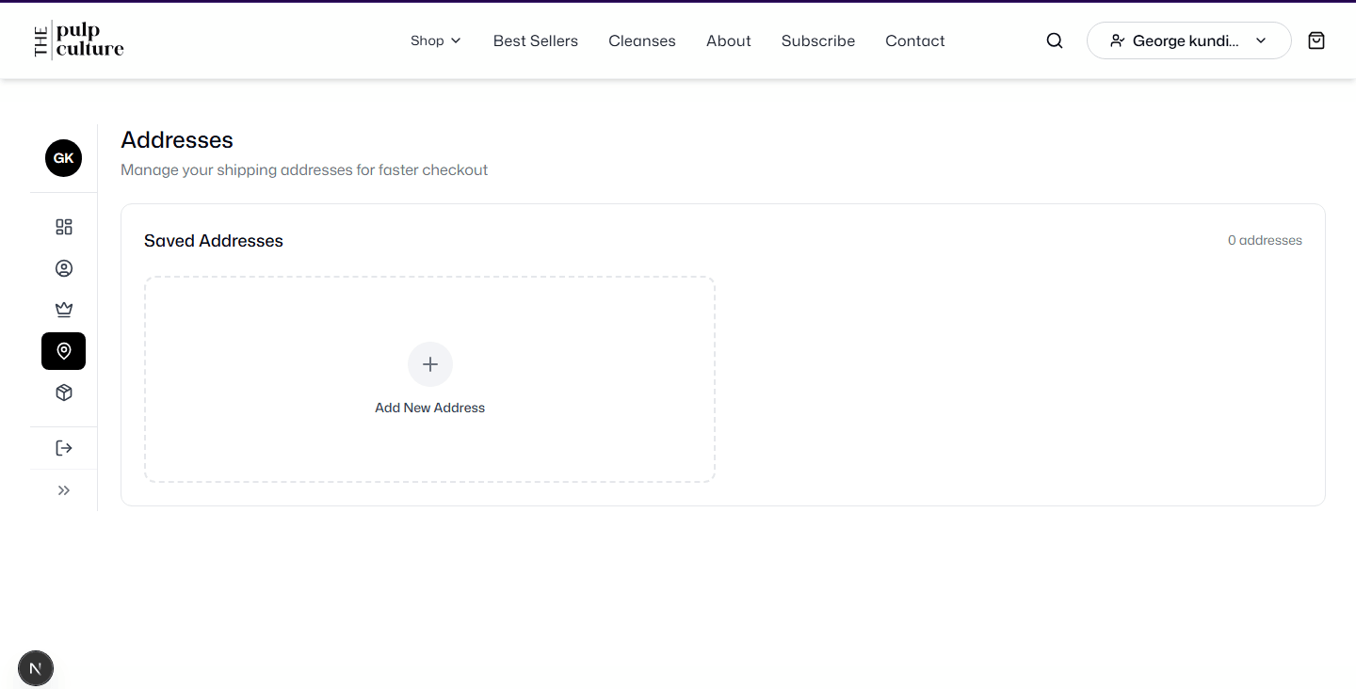Click Manage your shipping addresses subtitle

pos(304,170)
